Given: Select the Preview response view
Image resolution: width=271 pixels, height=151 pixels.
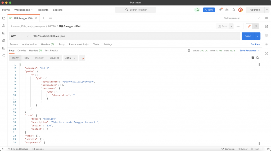Looking at the screenshot, I should [39, 58].
